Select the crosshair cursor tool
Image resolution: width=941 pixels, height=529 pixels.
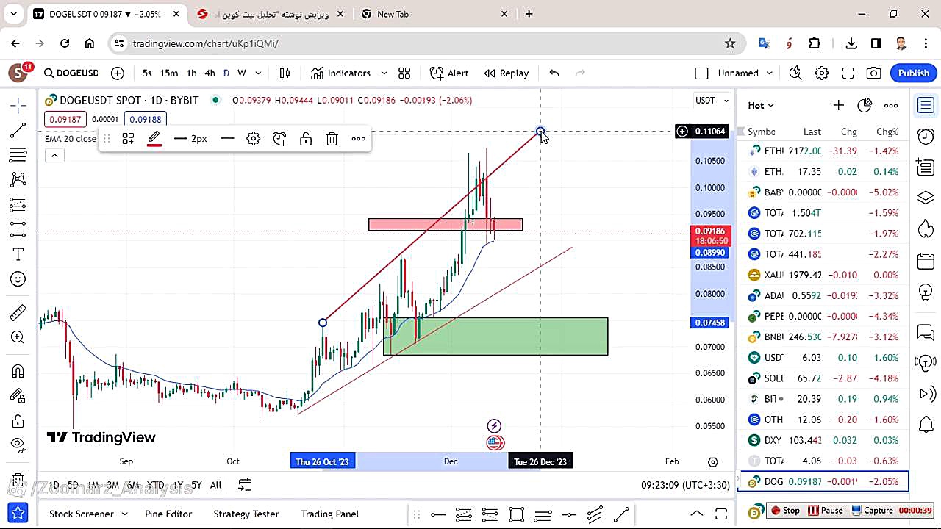18,106
